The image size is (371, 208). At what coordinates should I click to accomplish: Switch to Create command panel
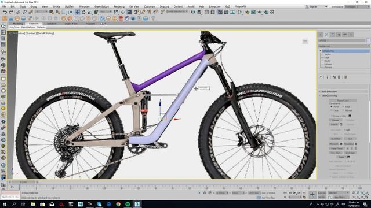point(321,35)
